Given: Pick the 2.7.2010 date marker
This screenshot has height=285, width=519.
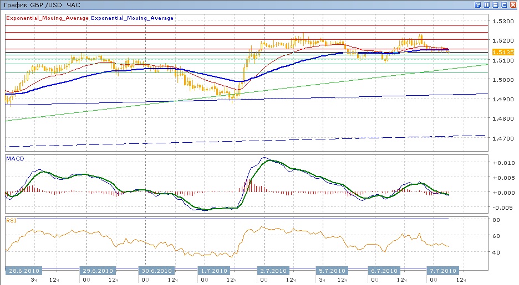Looking at the screenshot, I should [x=273, y=271].
